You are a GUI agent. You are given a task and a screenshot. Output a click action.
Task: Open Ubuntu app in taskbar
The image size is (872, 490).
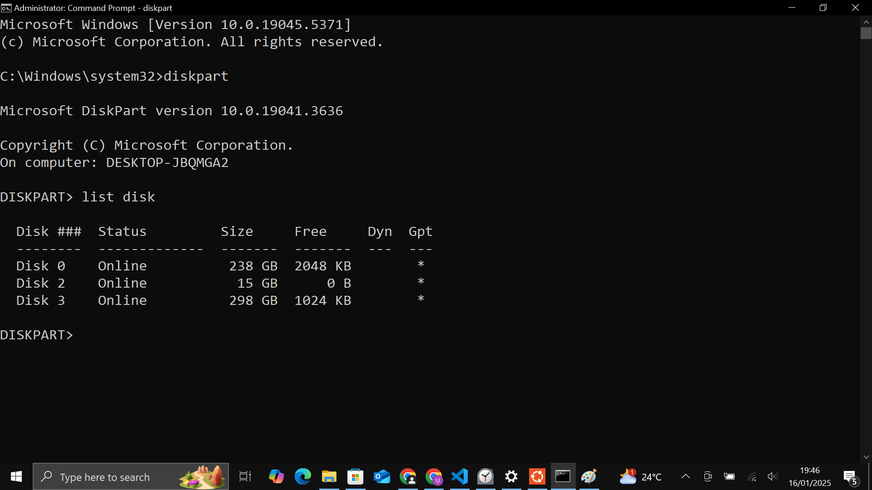[537, 476]
